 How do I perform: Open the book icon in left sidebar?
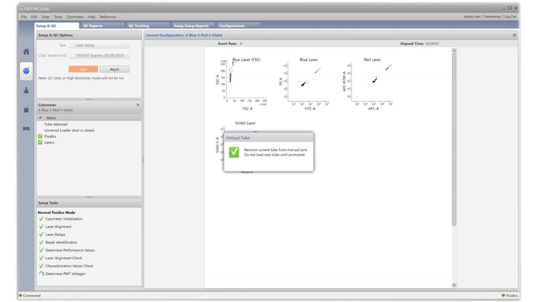[x=26, y=129]
